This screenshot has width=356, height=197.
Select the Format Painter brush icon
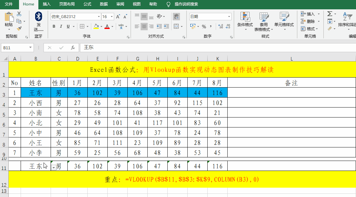19,28
